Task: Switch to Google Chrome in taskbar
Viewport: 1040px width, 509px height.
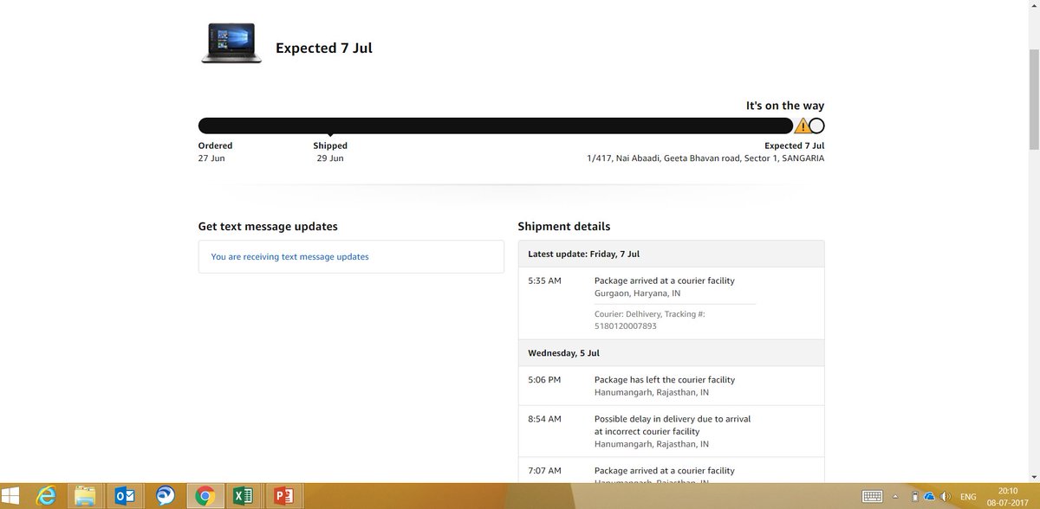Action: coord(205,496)
